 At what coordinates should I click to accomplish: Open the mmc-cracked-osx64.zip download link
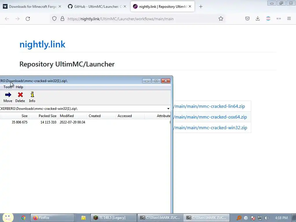coord(210,117)
